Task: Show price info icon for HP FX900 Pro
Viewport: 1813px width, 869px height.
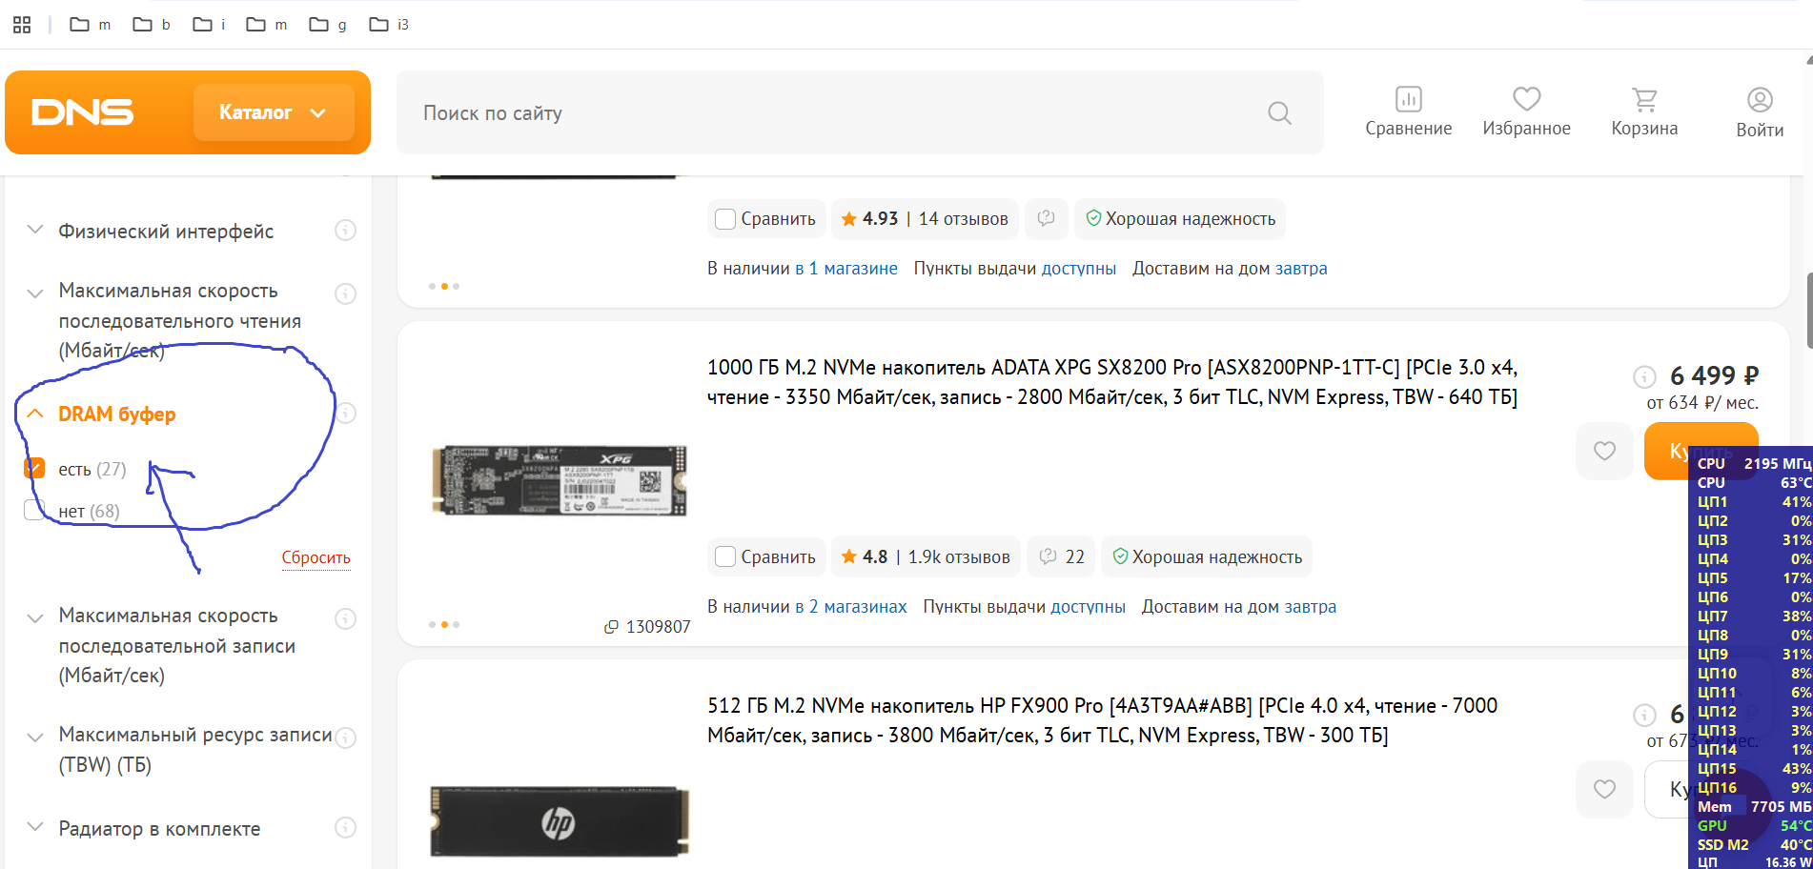Action: pos(1644,715)
